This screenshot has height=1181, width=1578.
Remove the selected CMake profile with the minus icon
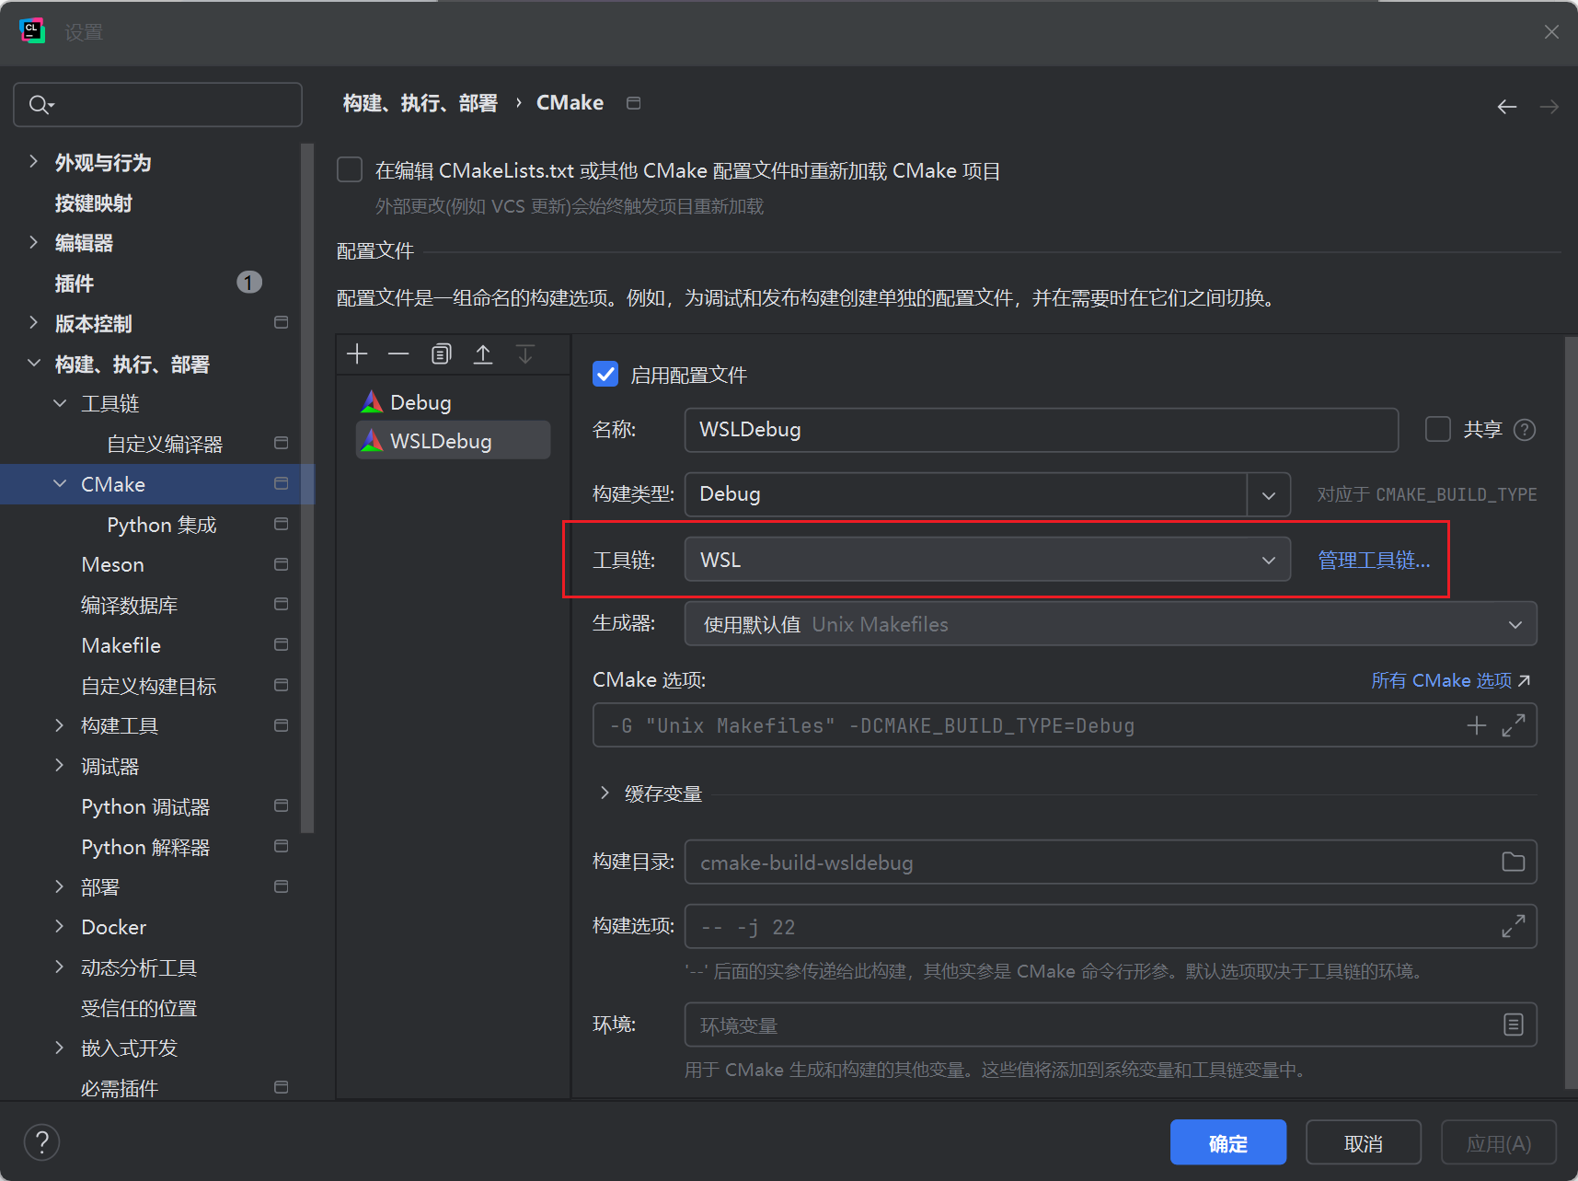point(398,354)
